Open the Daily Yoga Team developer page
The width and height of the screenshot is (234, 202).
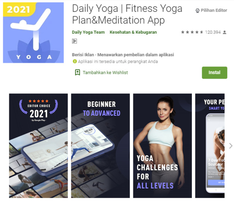(88, 32)
